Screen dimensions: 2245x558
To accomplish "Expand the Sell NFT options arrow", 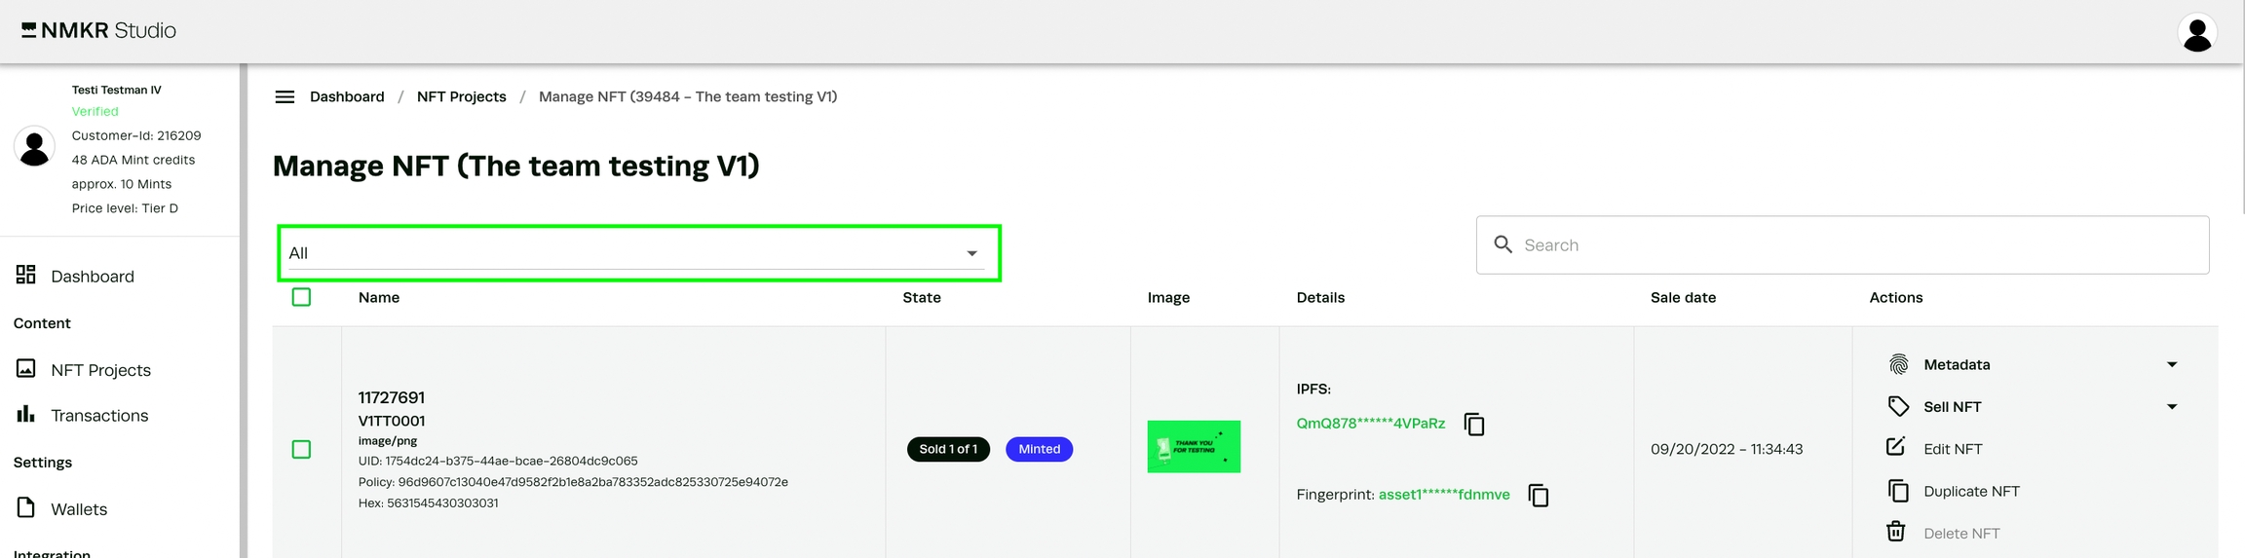I will 2172,407.
